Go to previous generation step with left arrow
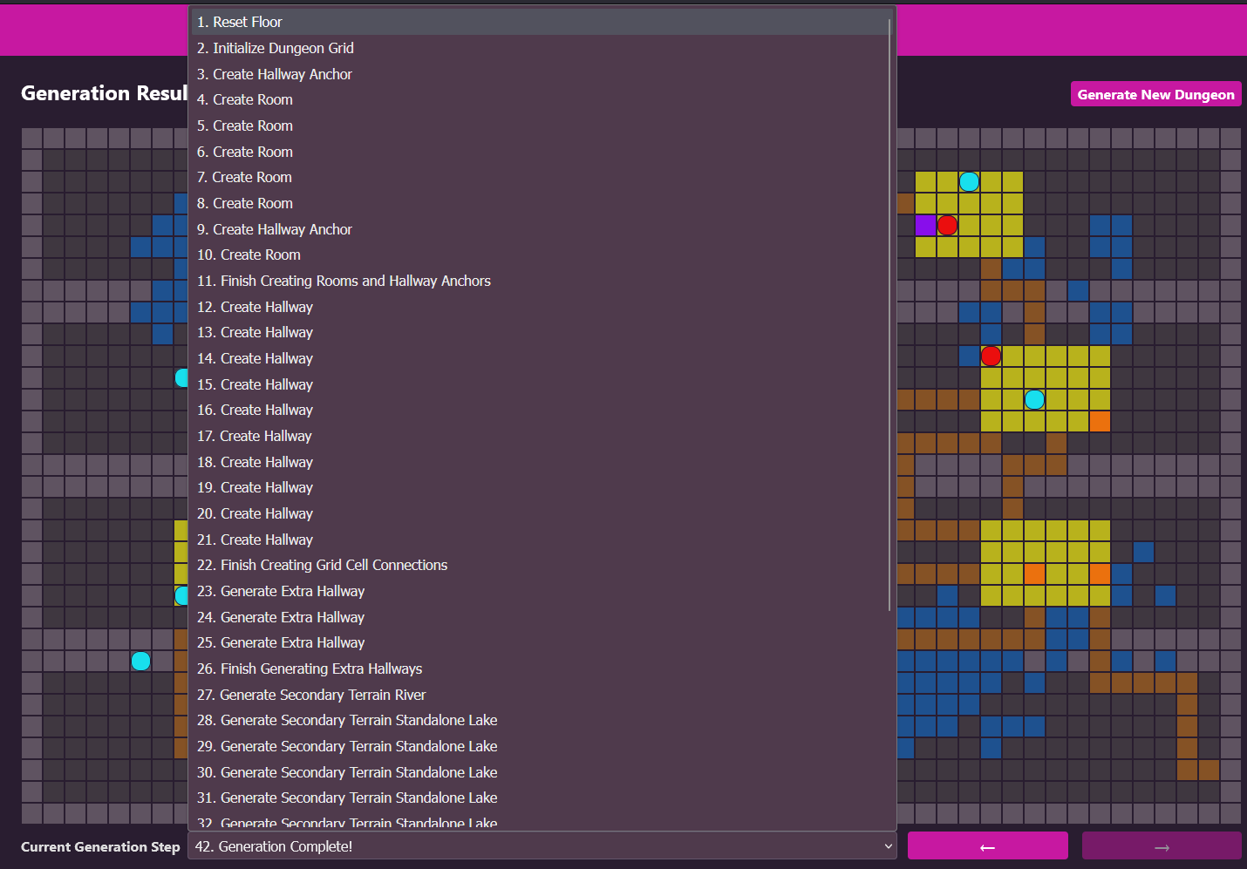 (987, 846)
